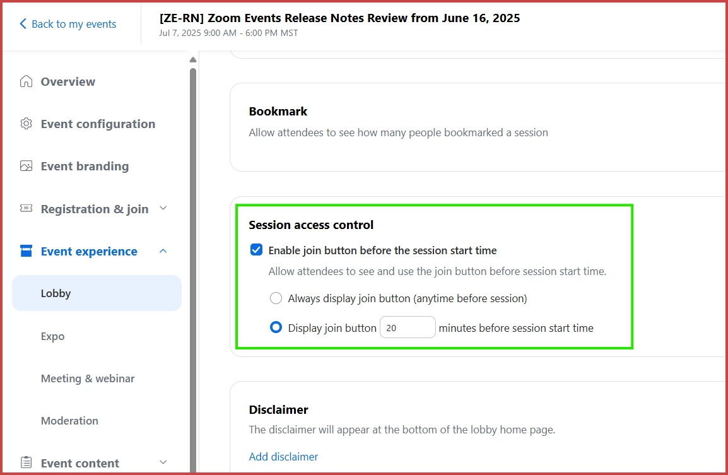Click the Event configuration gear icon
This screenshot has width=728, height=475.
[x=26, y=124]
